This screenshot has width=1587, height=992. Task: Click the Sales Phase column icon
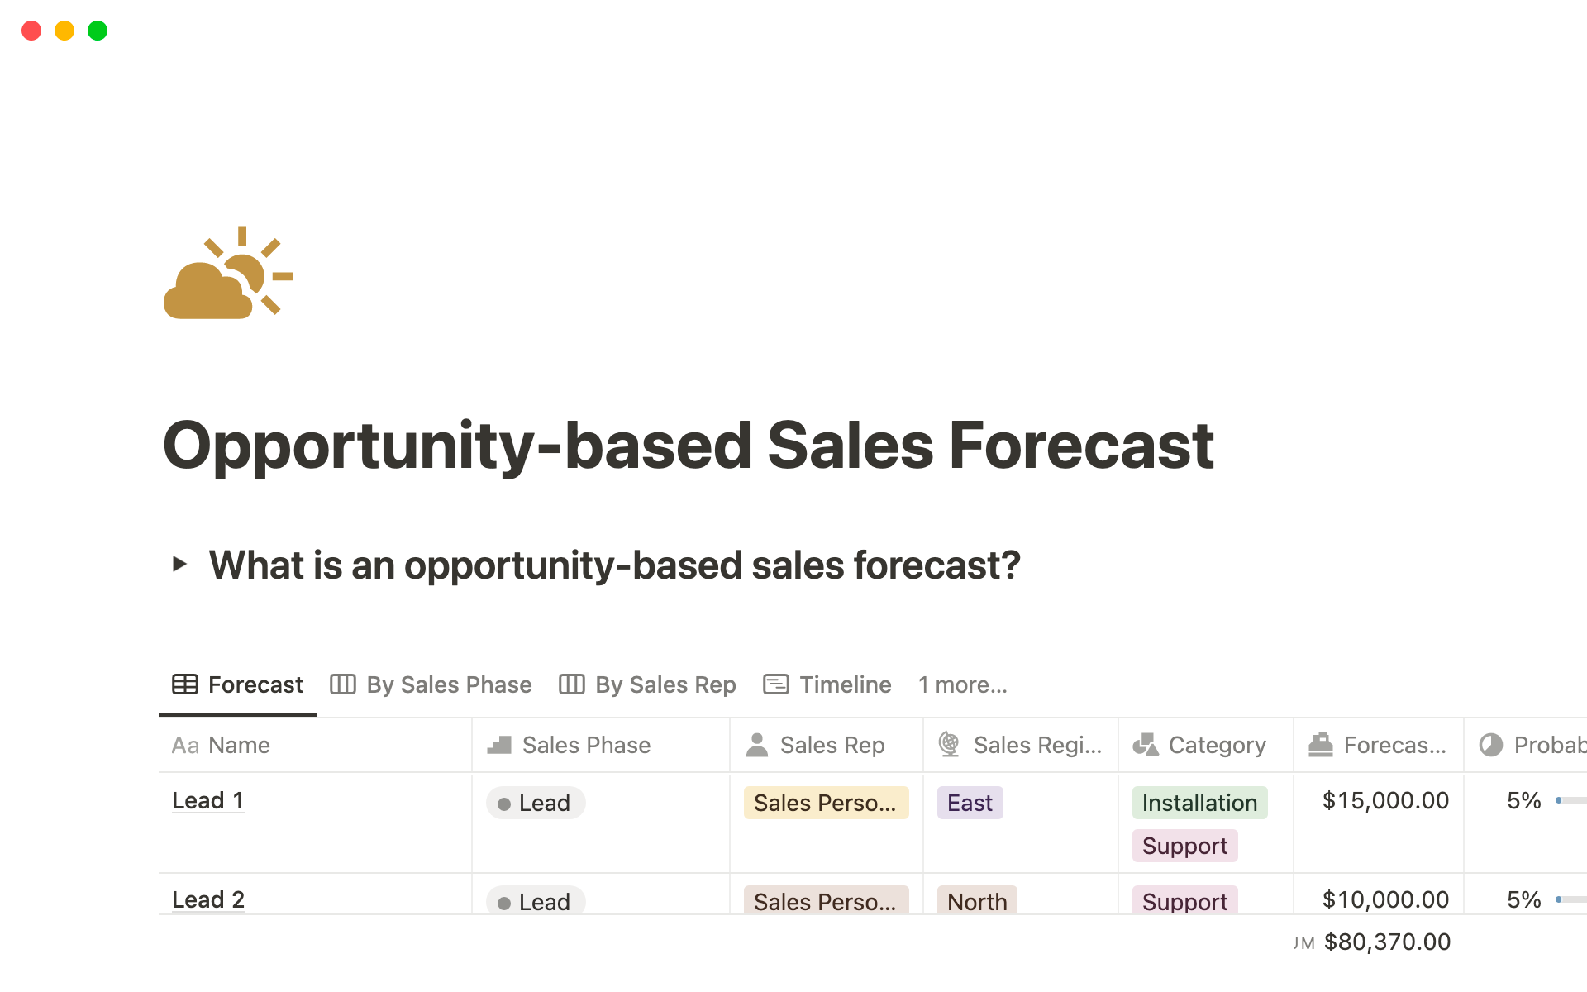click(499, 745)
